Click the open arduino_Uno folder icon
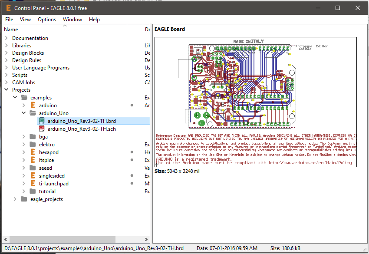This screenshot has width=369, height=254. (x=33, y=113)
